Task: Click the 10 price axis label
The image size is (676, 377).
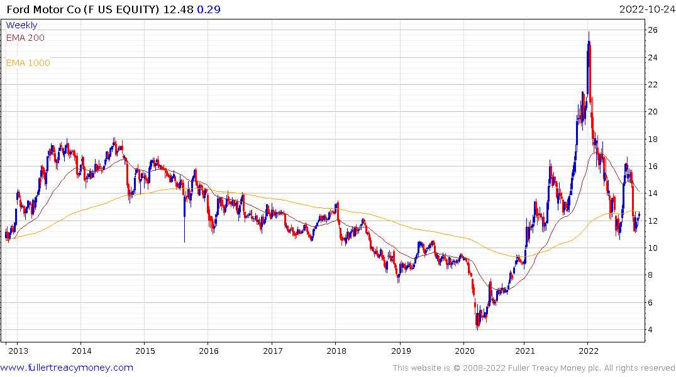Action: pos(653,248)
